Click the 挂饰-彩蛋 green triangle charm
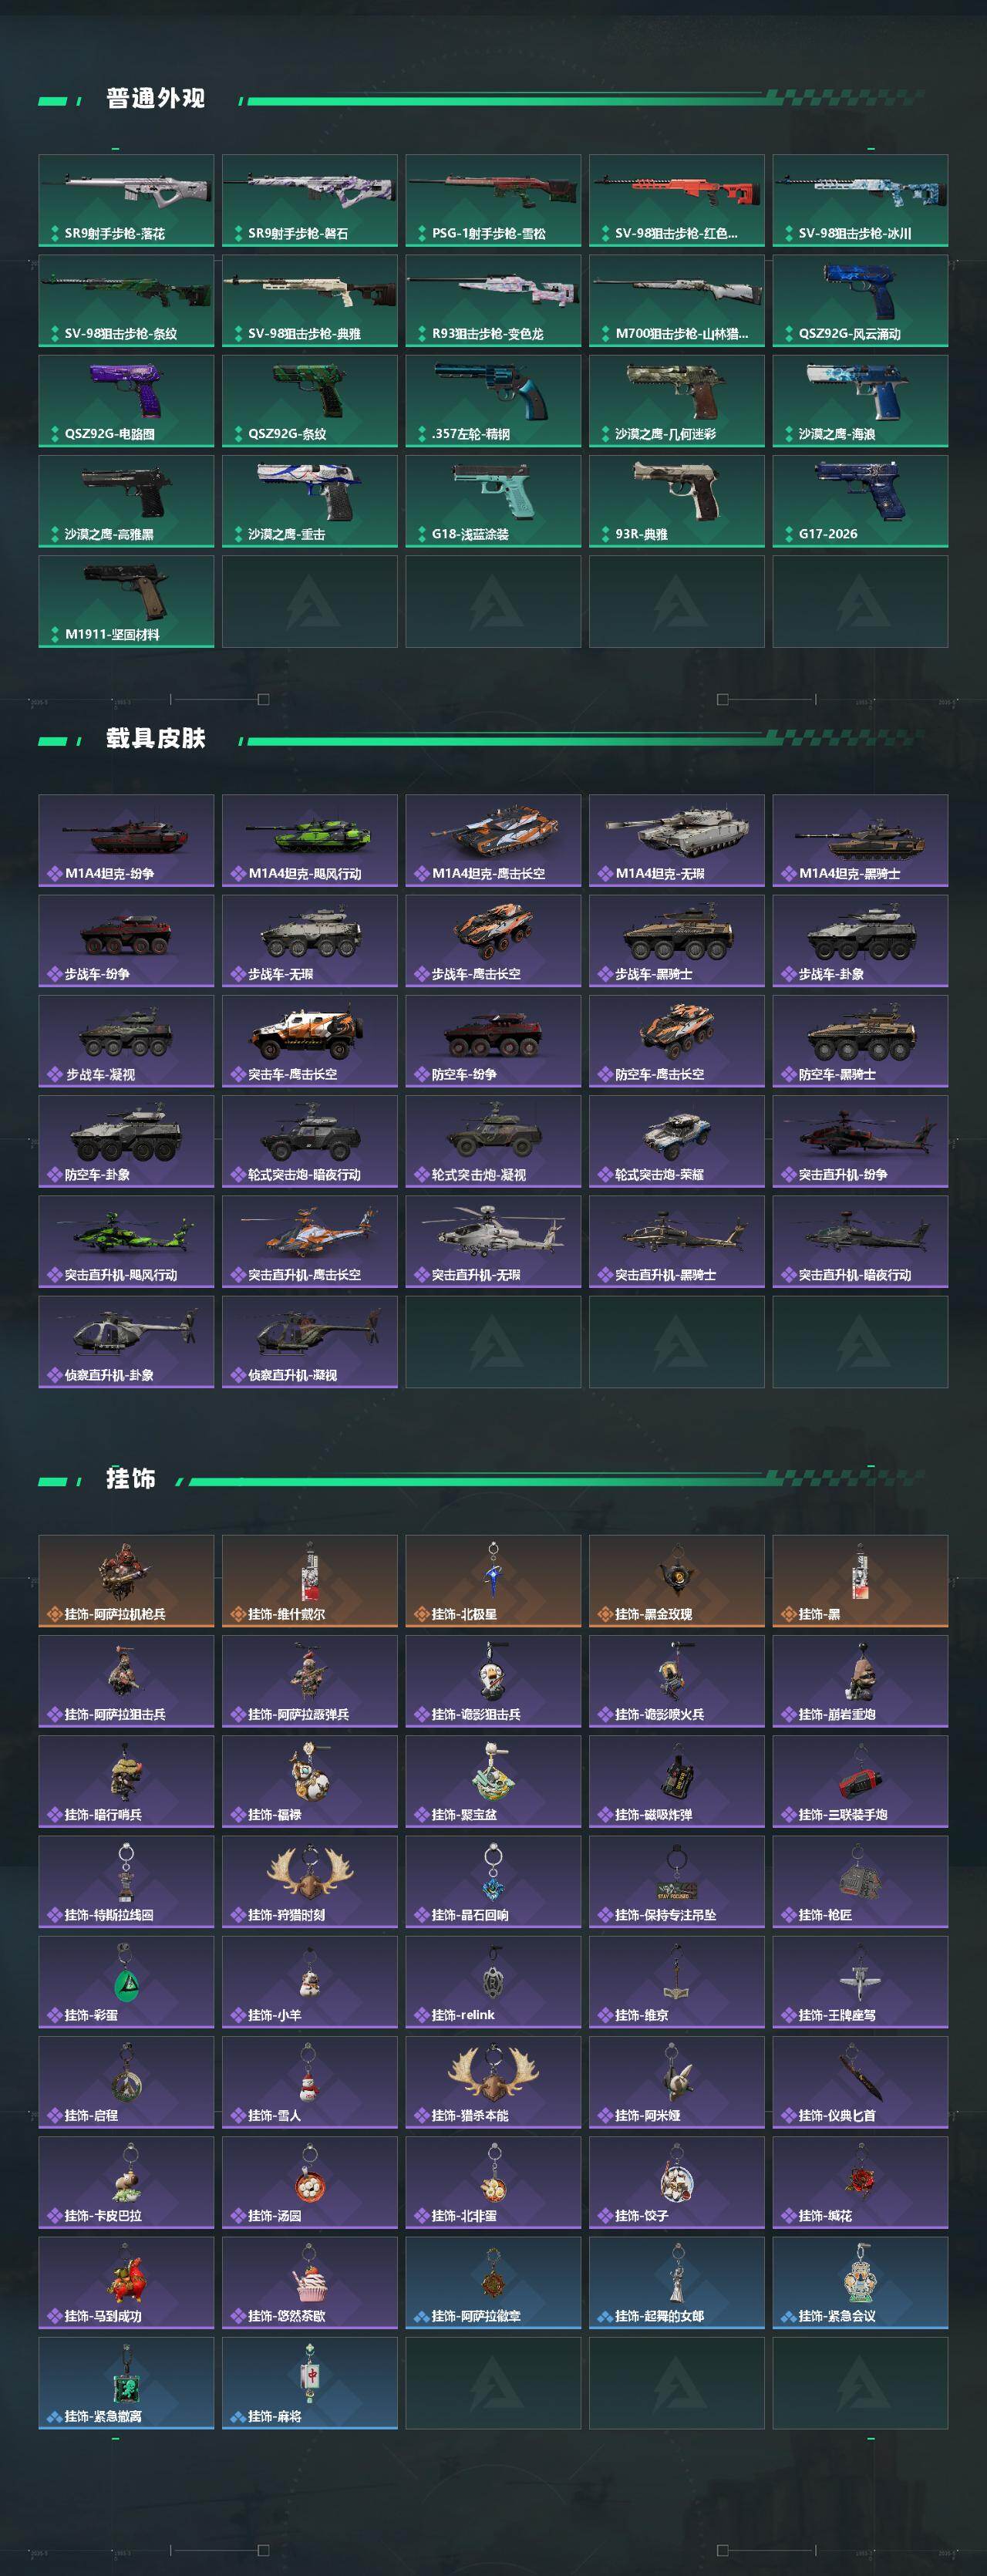The image size is (987, 2576). coord(126,1981)
